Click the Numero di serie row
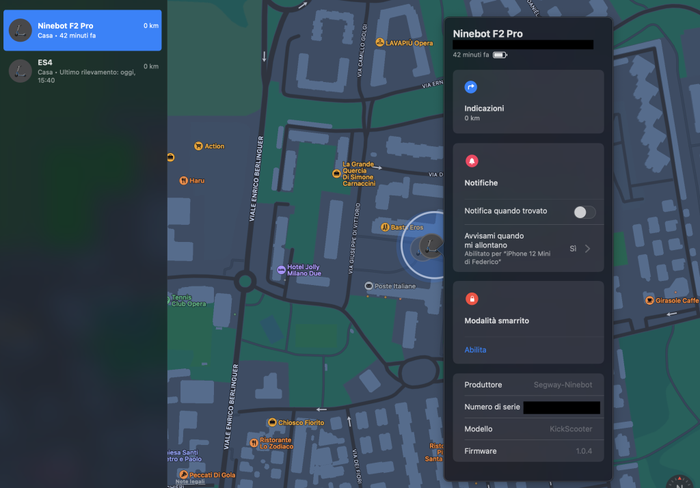This screenshot has height=488, width=700. pos(528,407)
